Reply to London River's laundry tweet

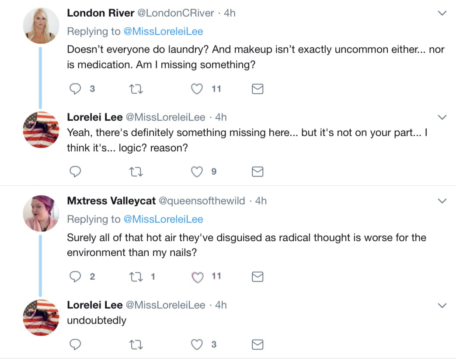[x=75, y=89]
